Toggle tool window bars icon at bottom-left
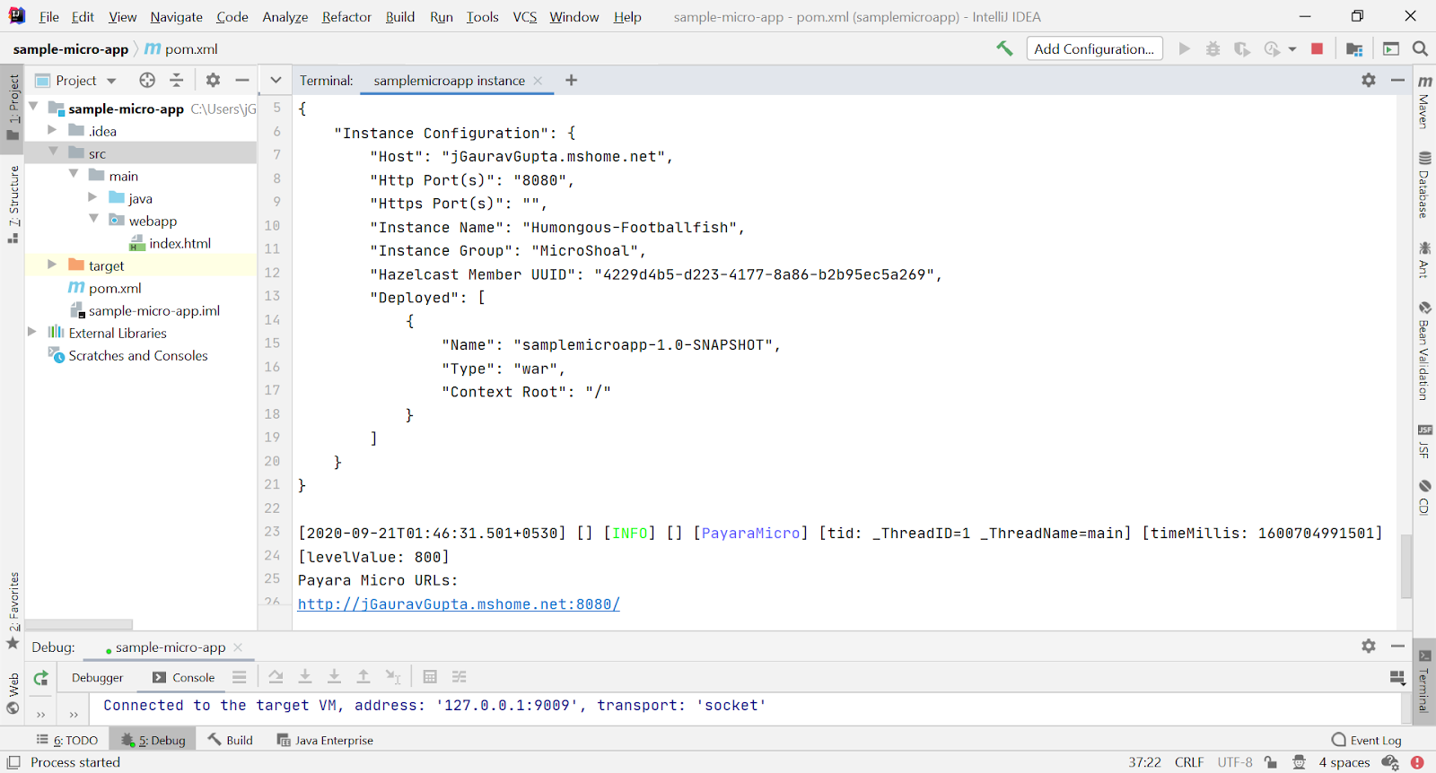Screen dimensions: 1436x773 [13, 762]
